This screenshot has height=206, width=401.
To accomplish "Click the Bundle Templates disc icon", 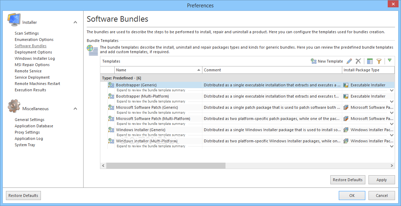I will [x=93, y=50].
